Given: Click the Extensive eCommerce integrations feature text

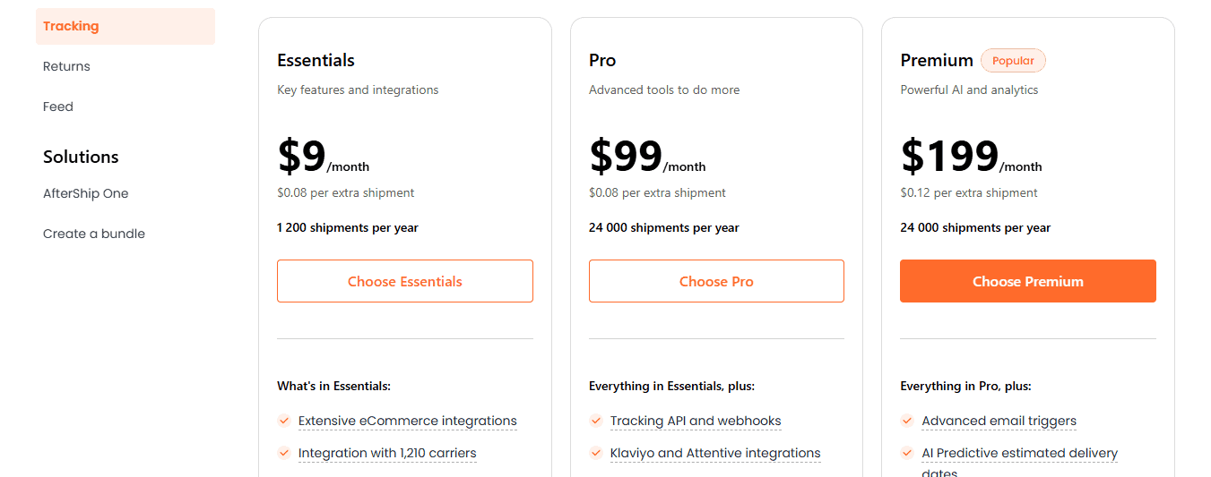Looking at the screenshot, I should [x=408, y=421].
